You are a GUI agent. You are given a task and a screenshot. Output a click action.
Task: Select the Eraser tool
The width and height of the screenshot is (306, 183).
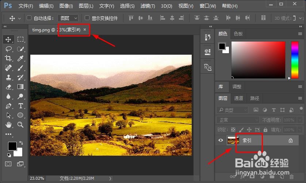pyautogui.click(x=8, y=87)
